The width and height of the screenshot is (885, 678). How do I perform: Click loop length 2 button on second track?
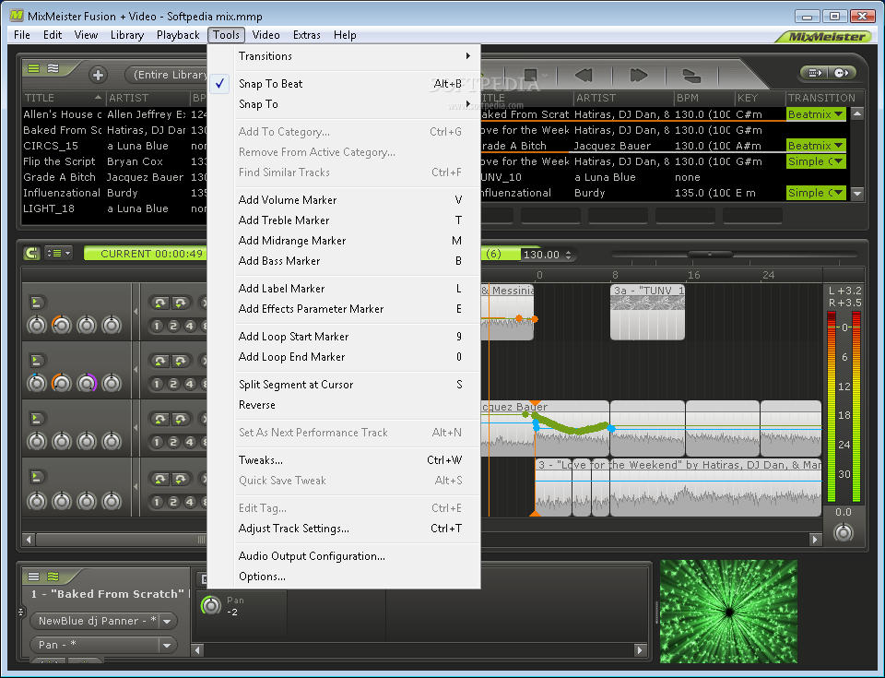coord(174,384)
